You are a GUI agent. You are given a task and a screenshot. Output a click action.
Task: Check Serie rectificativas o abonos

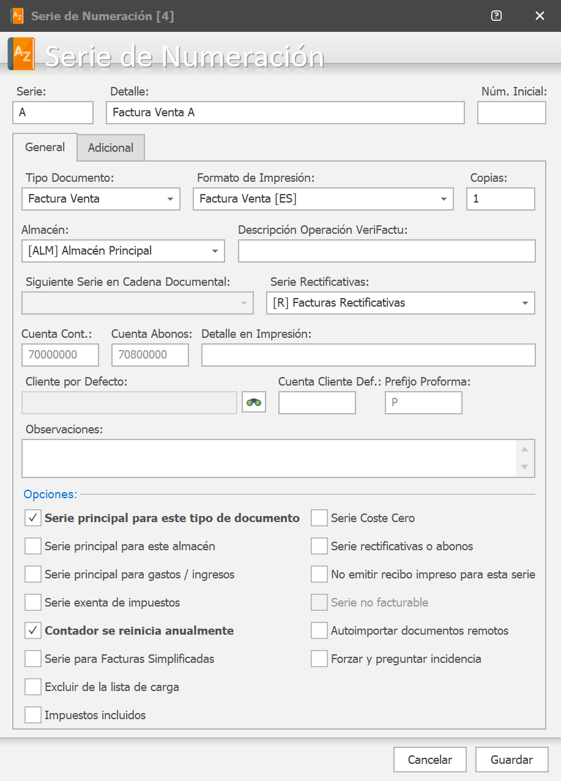click(319, 546)
